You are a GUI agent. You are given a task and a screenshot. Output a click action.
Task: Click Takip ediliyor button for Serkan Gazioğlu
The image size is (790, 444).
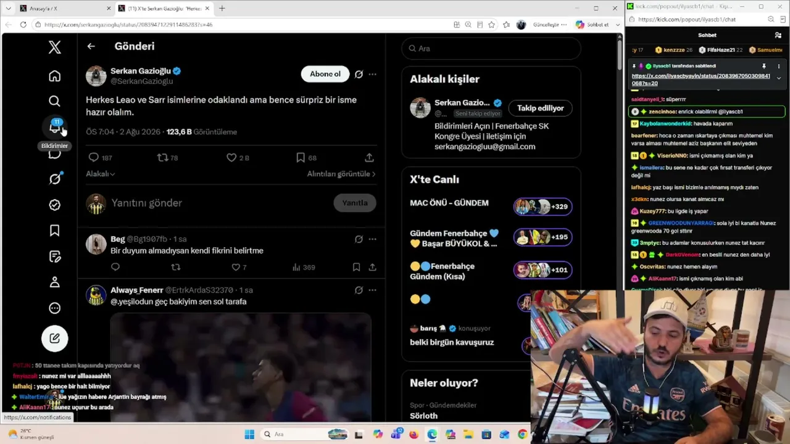coord(541,108)
